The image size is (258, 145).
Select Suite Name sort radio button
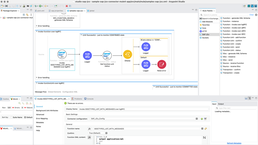[x=11, y=117]
